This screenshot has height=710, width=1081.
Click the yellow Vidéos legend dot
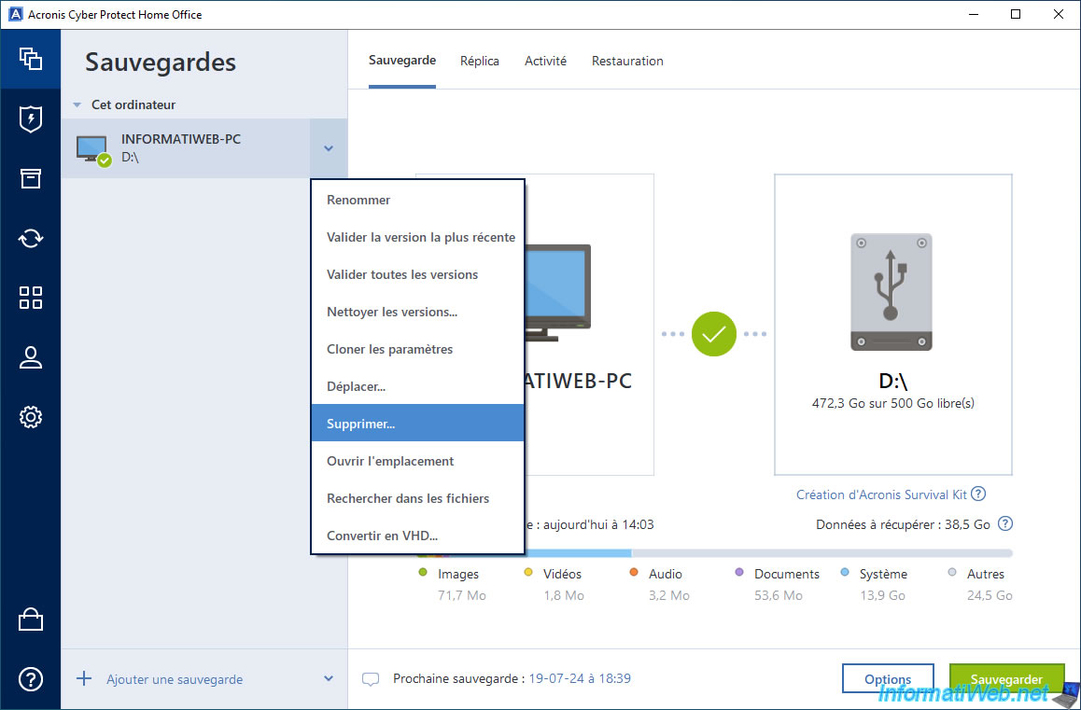tap(528, 573)
